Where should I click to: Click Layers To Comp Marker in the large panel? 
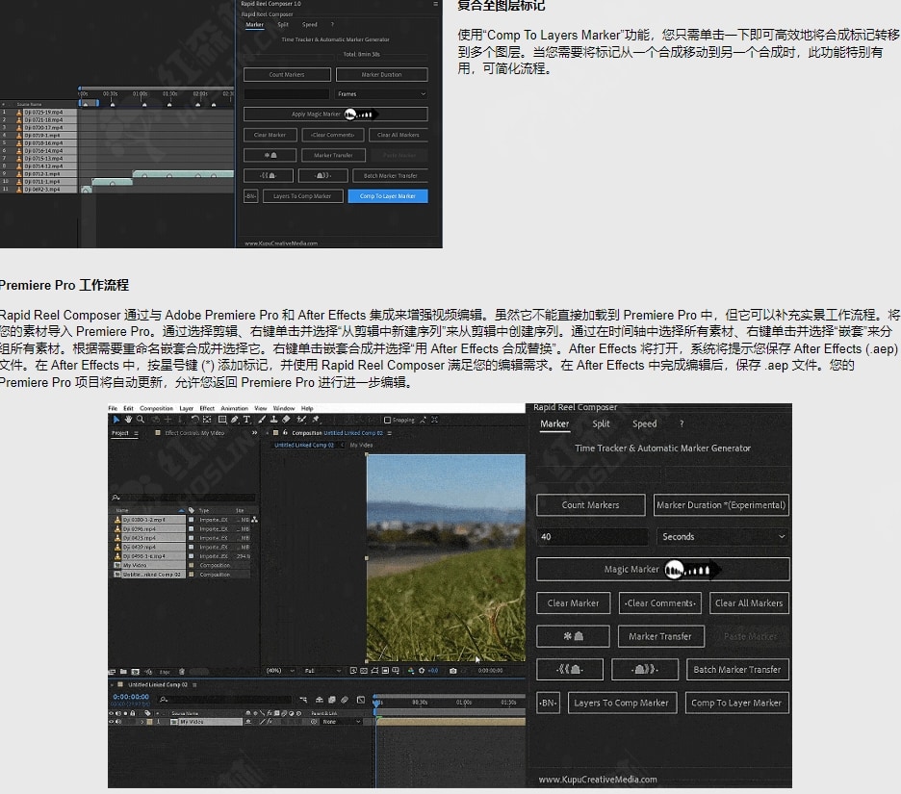tap(622, 703)
